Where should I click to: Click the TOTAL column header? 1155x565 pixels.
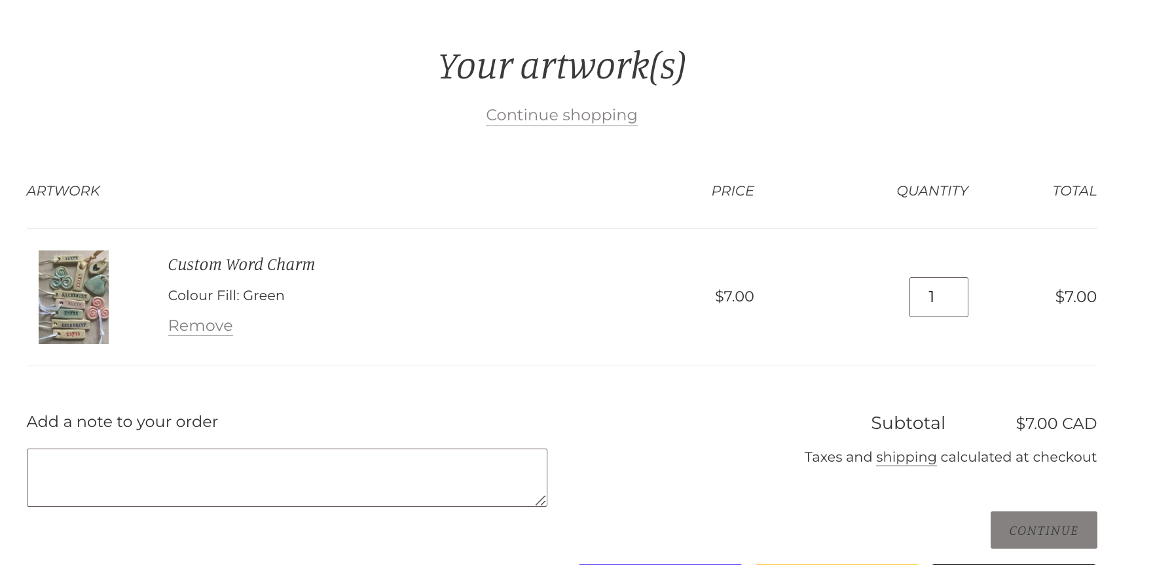1074,191
